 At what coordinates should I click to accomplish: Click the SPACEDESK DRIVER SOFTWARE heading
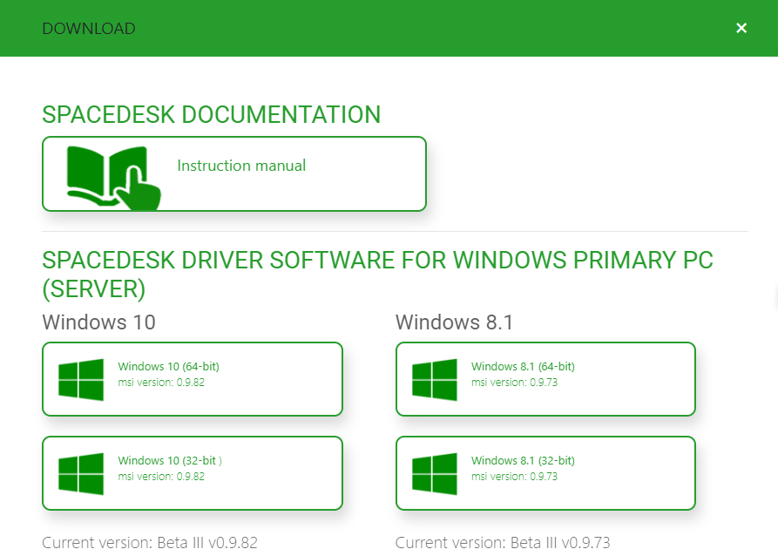click(x=377, y=261)
